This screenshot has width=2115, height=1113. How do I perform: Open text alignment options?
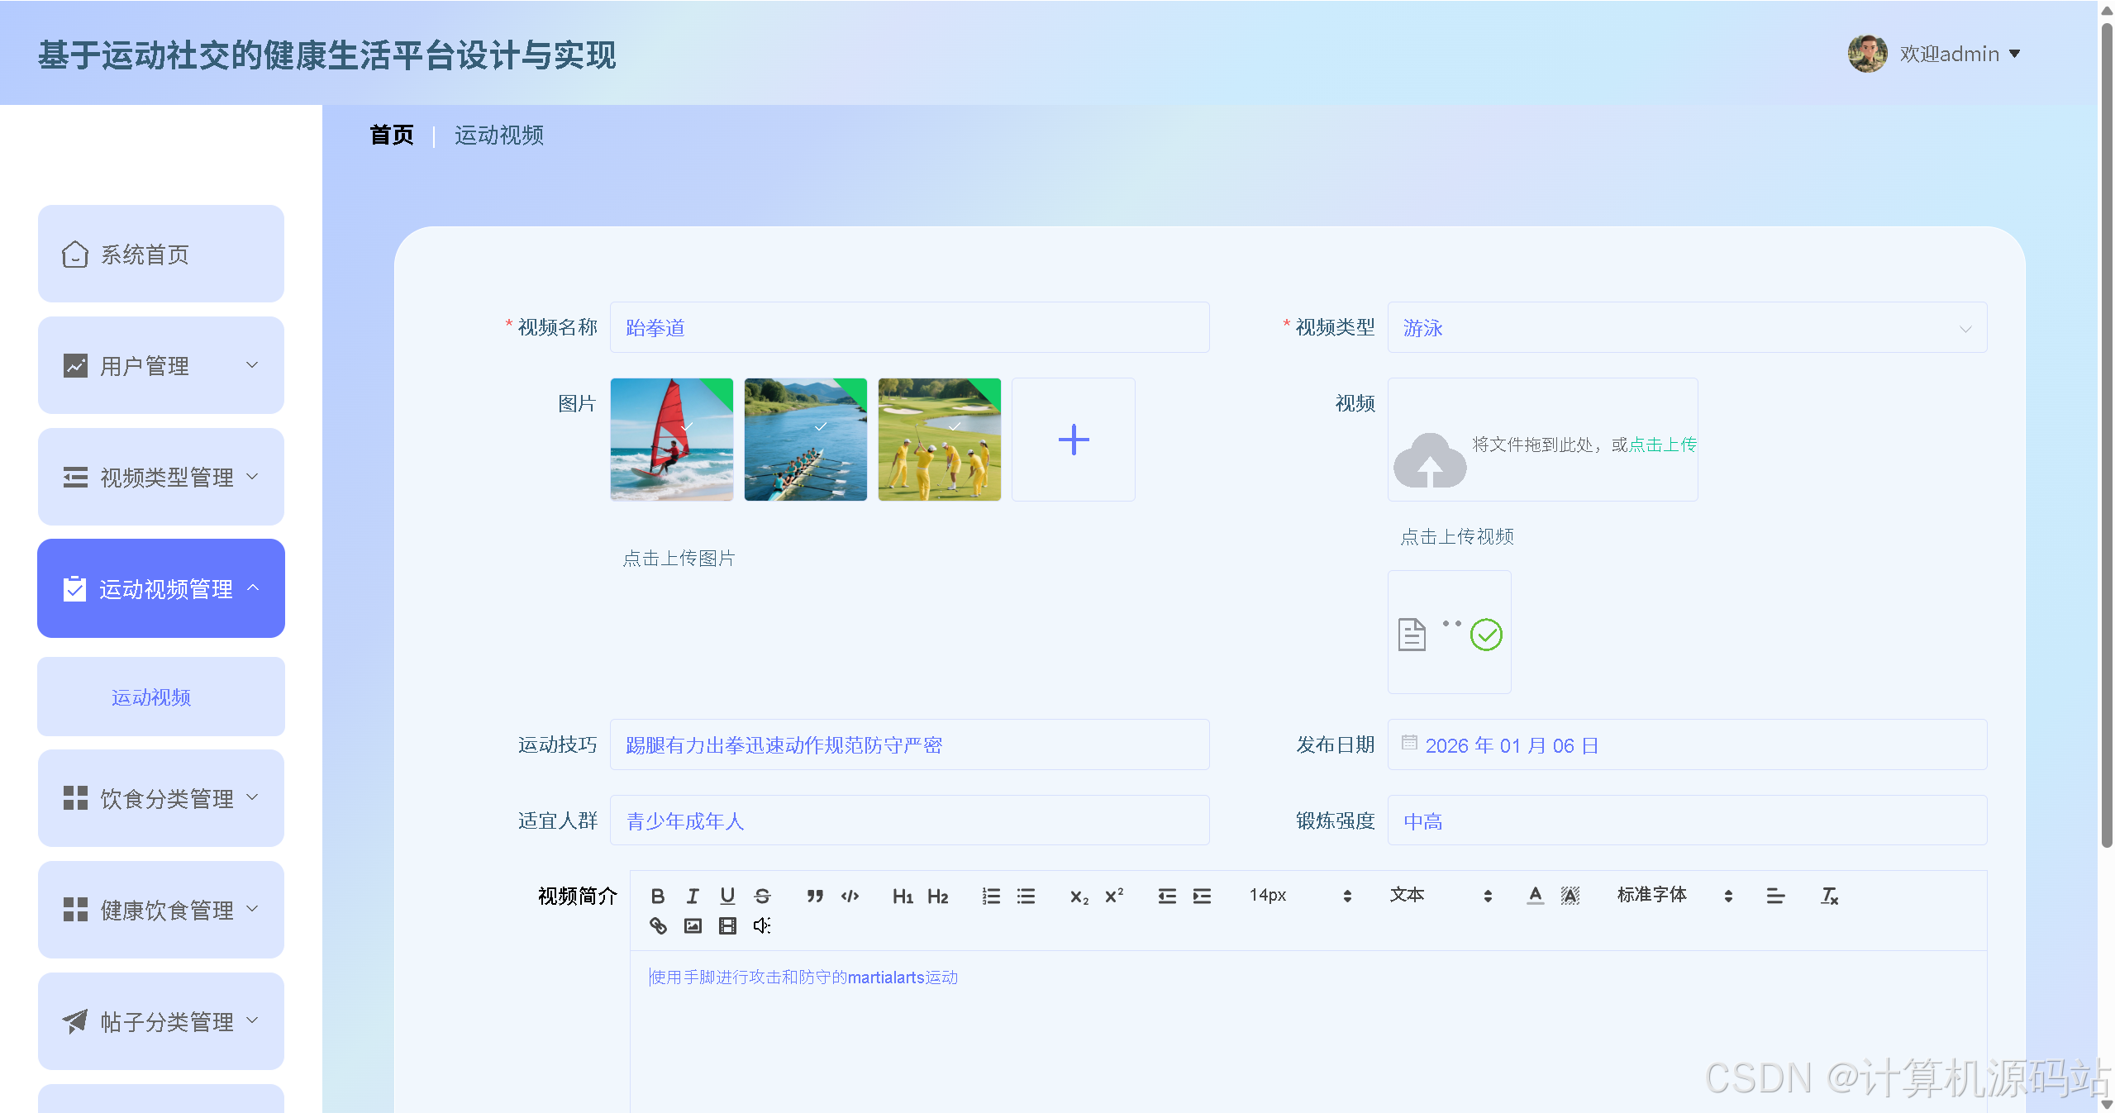point(1775,896)
